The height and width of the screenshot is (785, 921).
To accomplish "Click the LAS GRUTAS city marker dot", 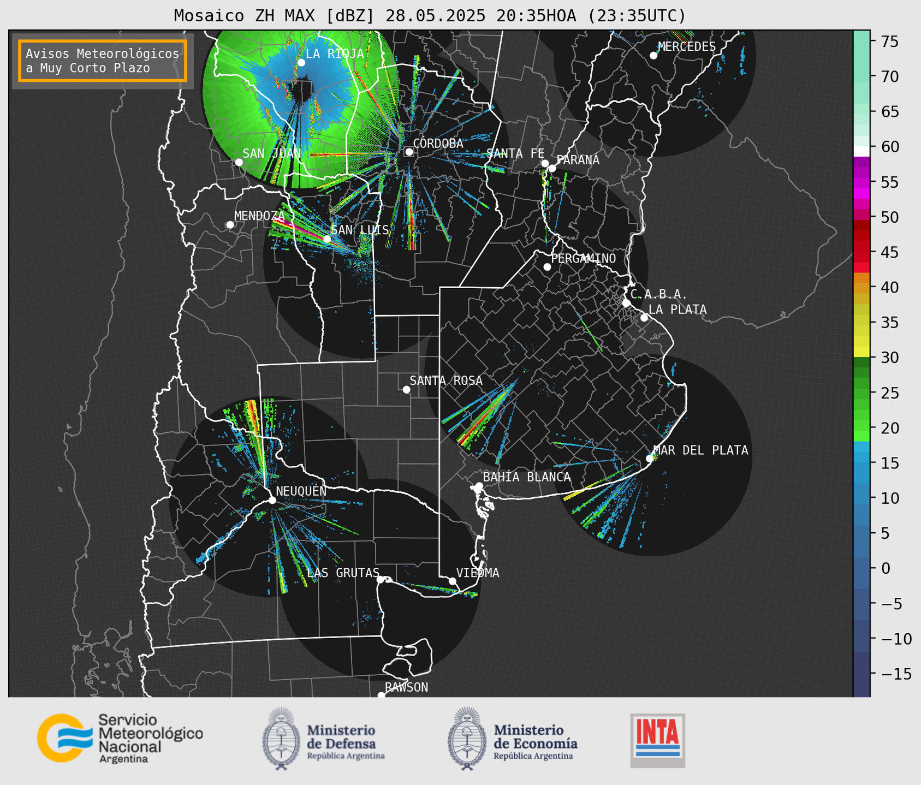I will tap(381, 579).
